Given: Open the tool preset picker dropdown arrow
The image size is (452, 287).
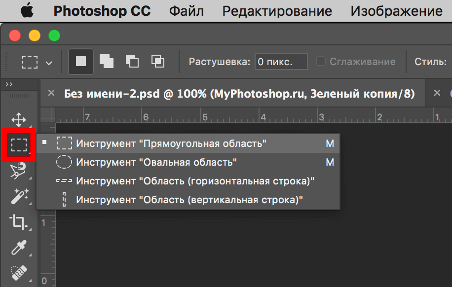Looking at the screenshot, I should [x=48, y=62].
